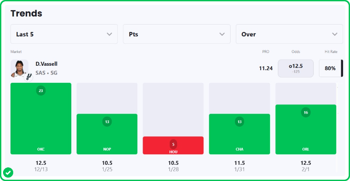Click the Spurs team logo icon
350x181 pixels.
click(x=28, y=76)
